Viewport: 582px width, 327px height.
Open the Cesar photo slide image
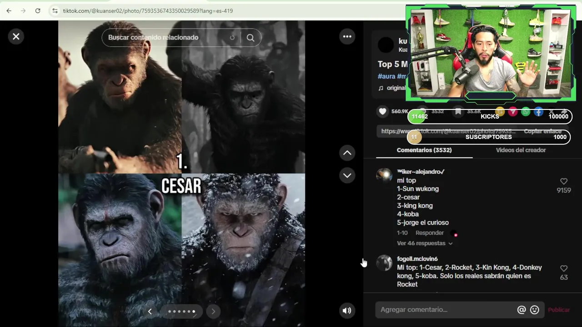181,173
